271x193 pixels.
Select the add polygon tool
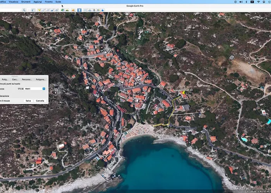pos(44,10)
